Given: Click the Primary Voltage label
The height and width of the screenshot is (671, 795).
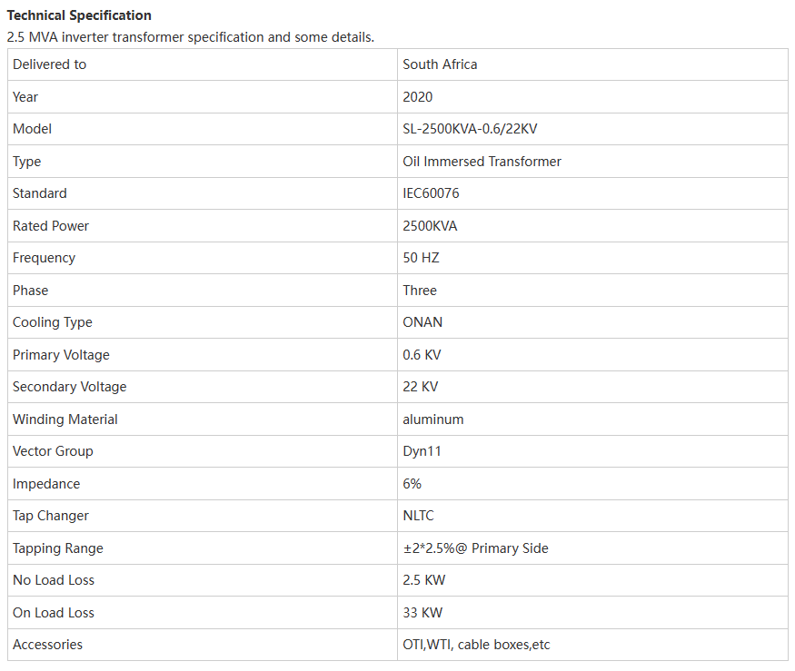Looking at the screenshot, I should pos(61,355).
